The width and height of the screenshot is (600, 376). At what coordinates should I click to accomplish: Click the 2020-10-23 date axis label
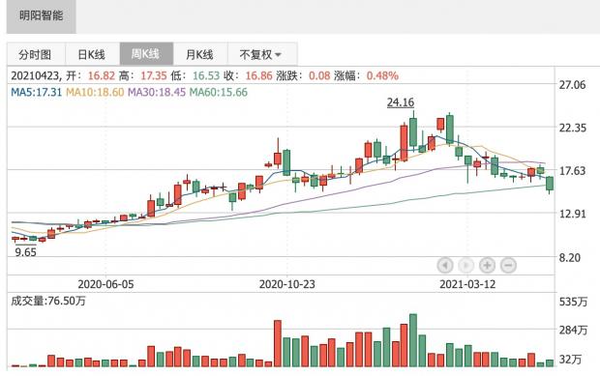(x=287, y=284)
